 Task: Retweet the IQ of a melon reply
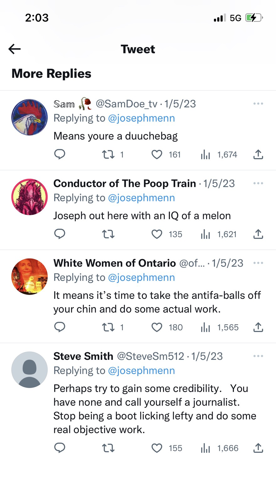[109, 234]
